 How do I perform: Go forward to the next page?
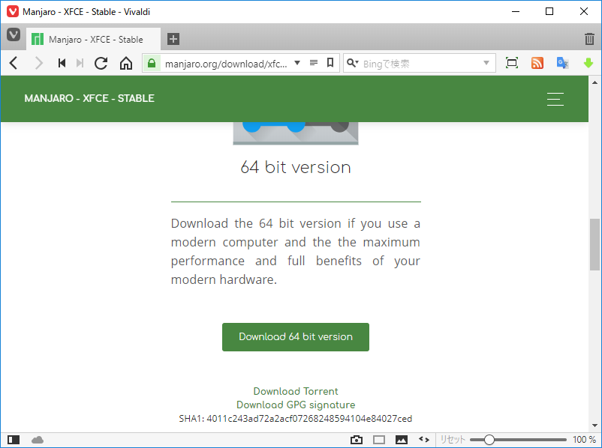[38, 63]
